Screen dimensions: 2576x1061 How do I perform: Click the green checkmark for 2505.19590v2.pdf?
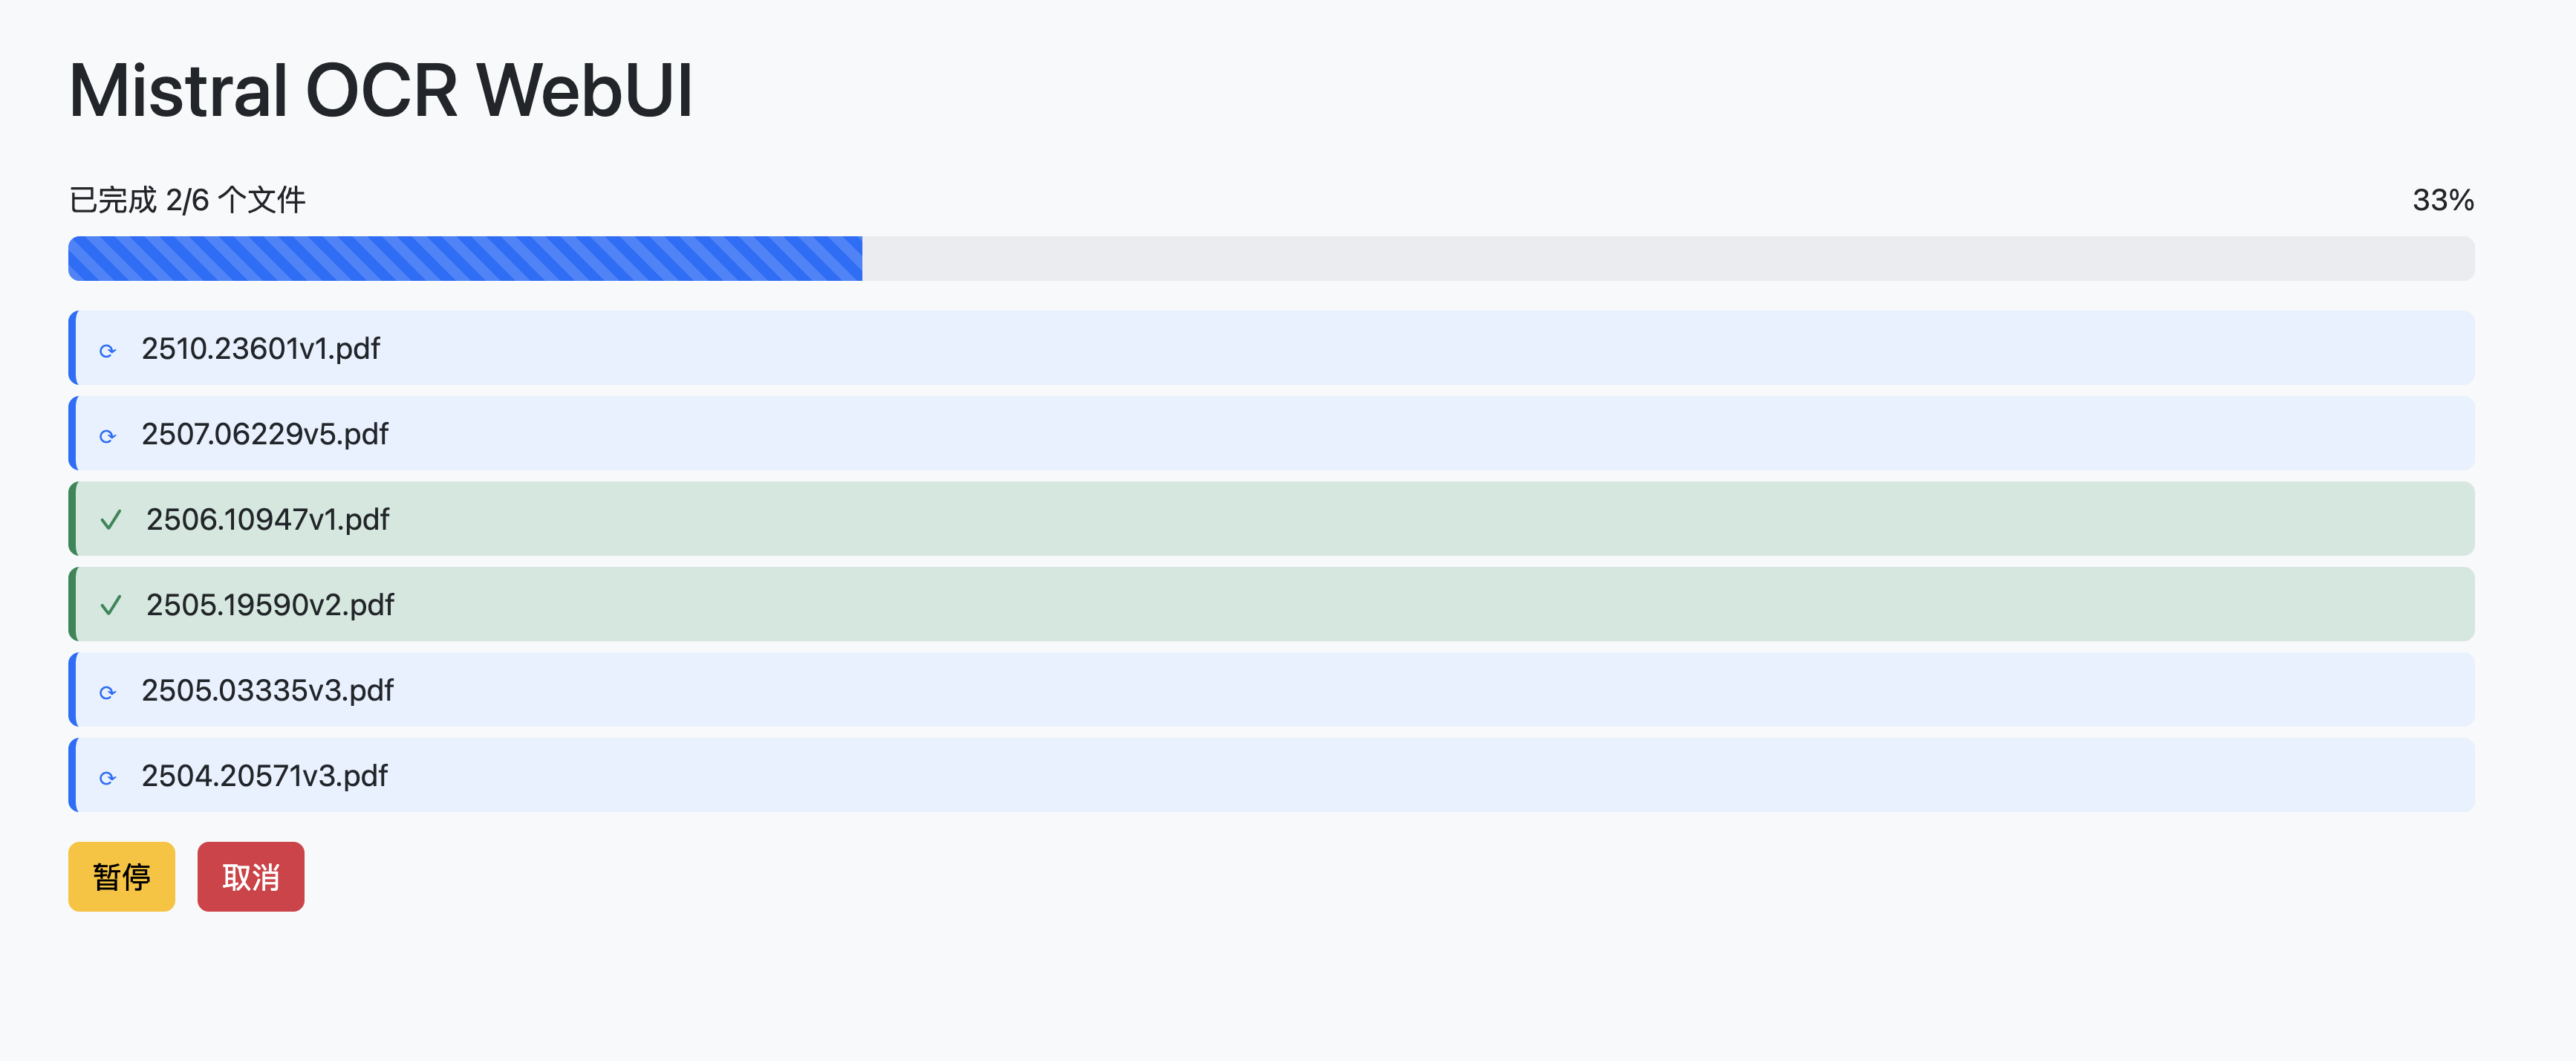[x=111, y=605]
